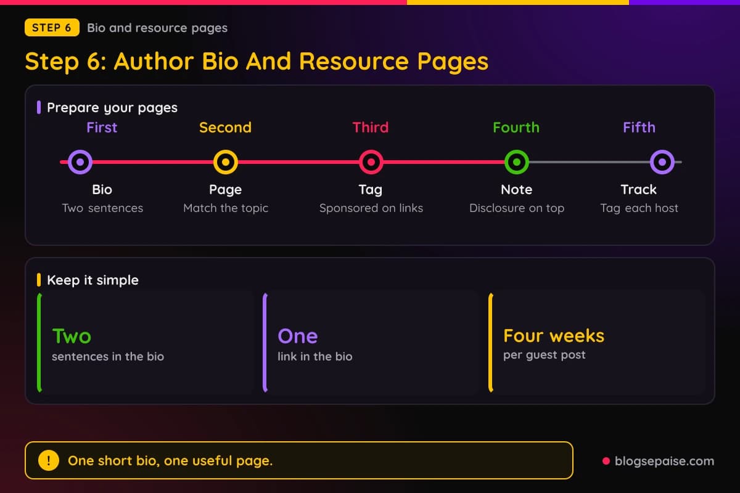
Task: Select the 'Fifth' label
Action: tap(639, 128)
